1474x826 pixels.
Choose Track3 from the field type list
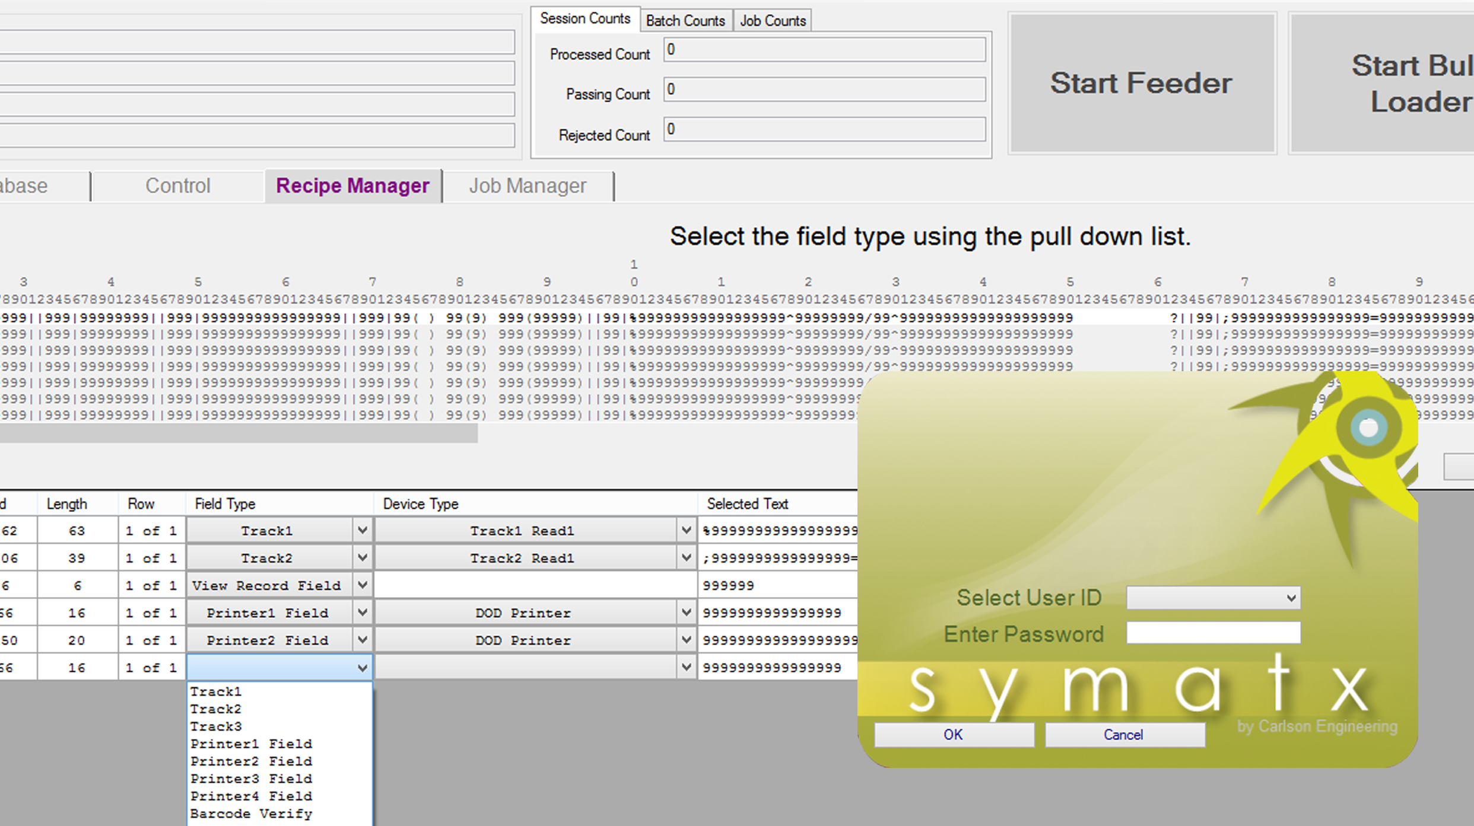tap(216, 726)
